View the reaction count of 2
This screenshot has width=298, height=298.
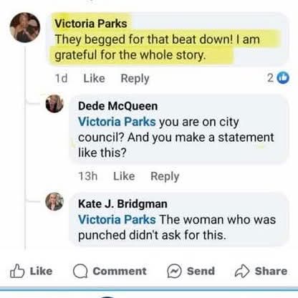[270, 78]
